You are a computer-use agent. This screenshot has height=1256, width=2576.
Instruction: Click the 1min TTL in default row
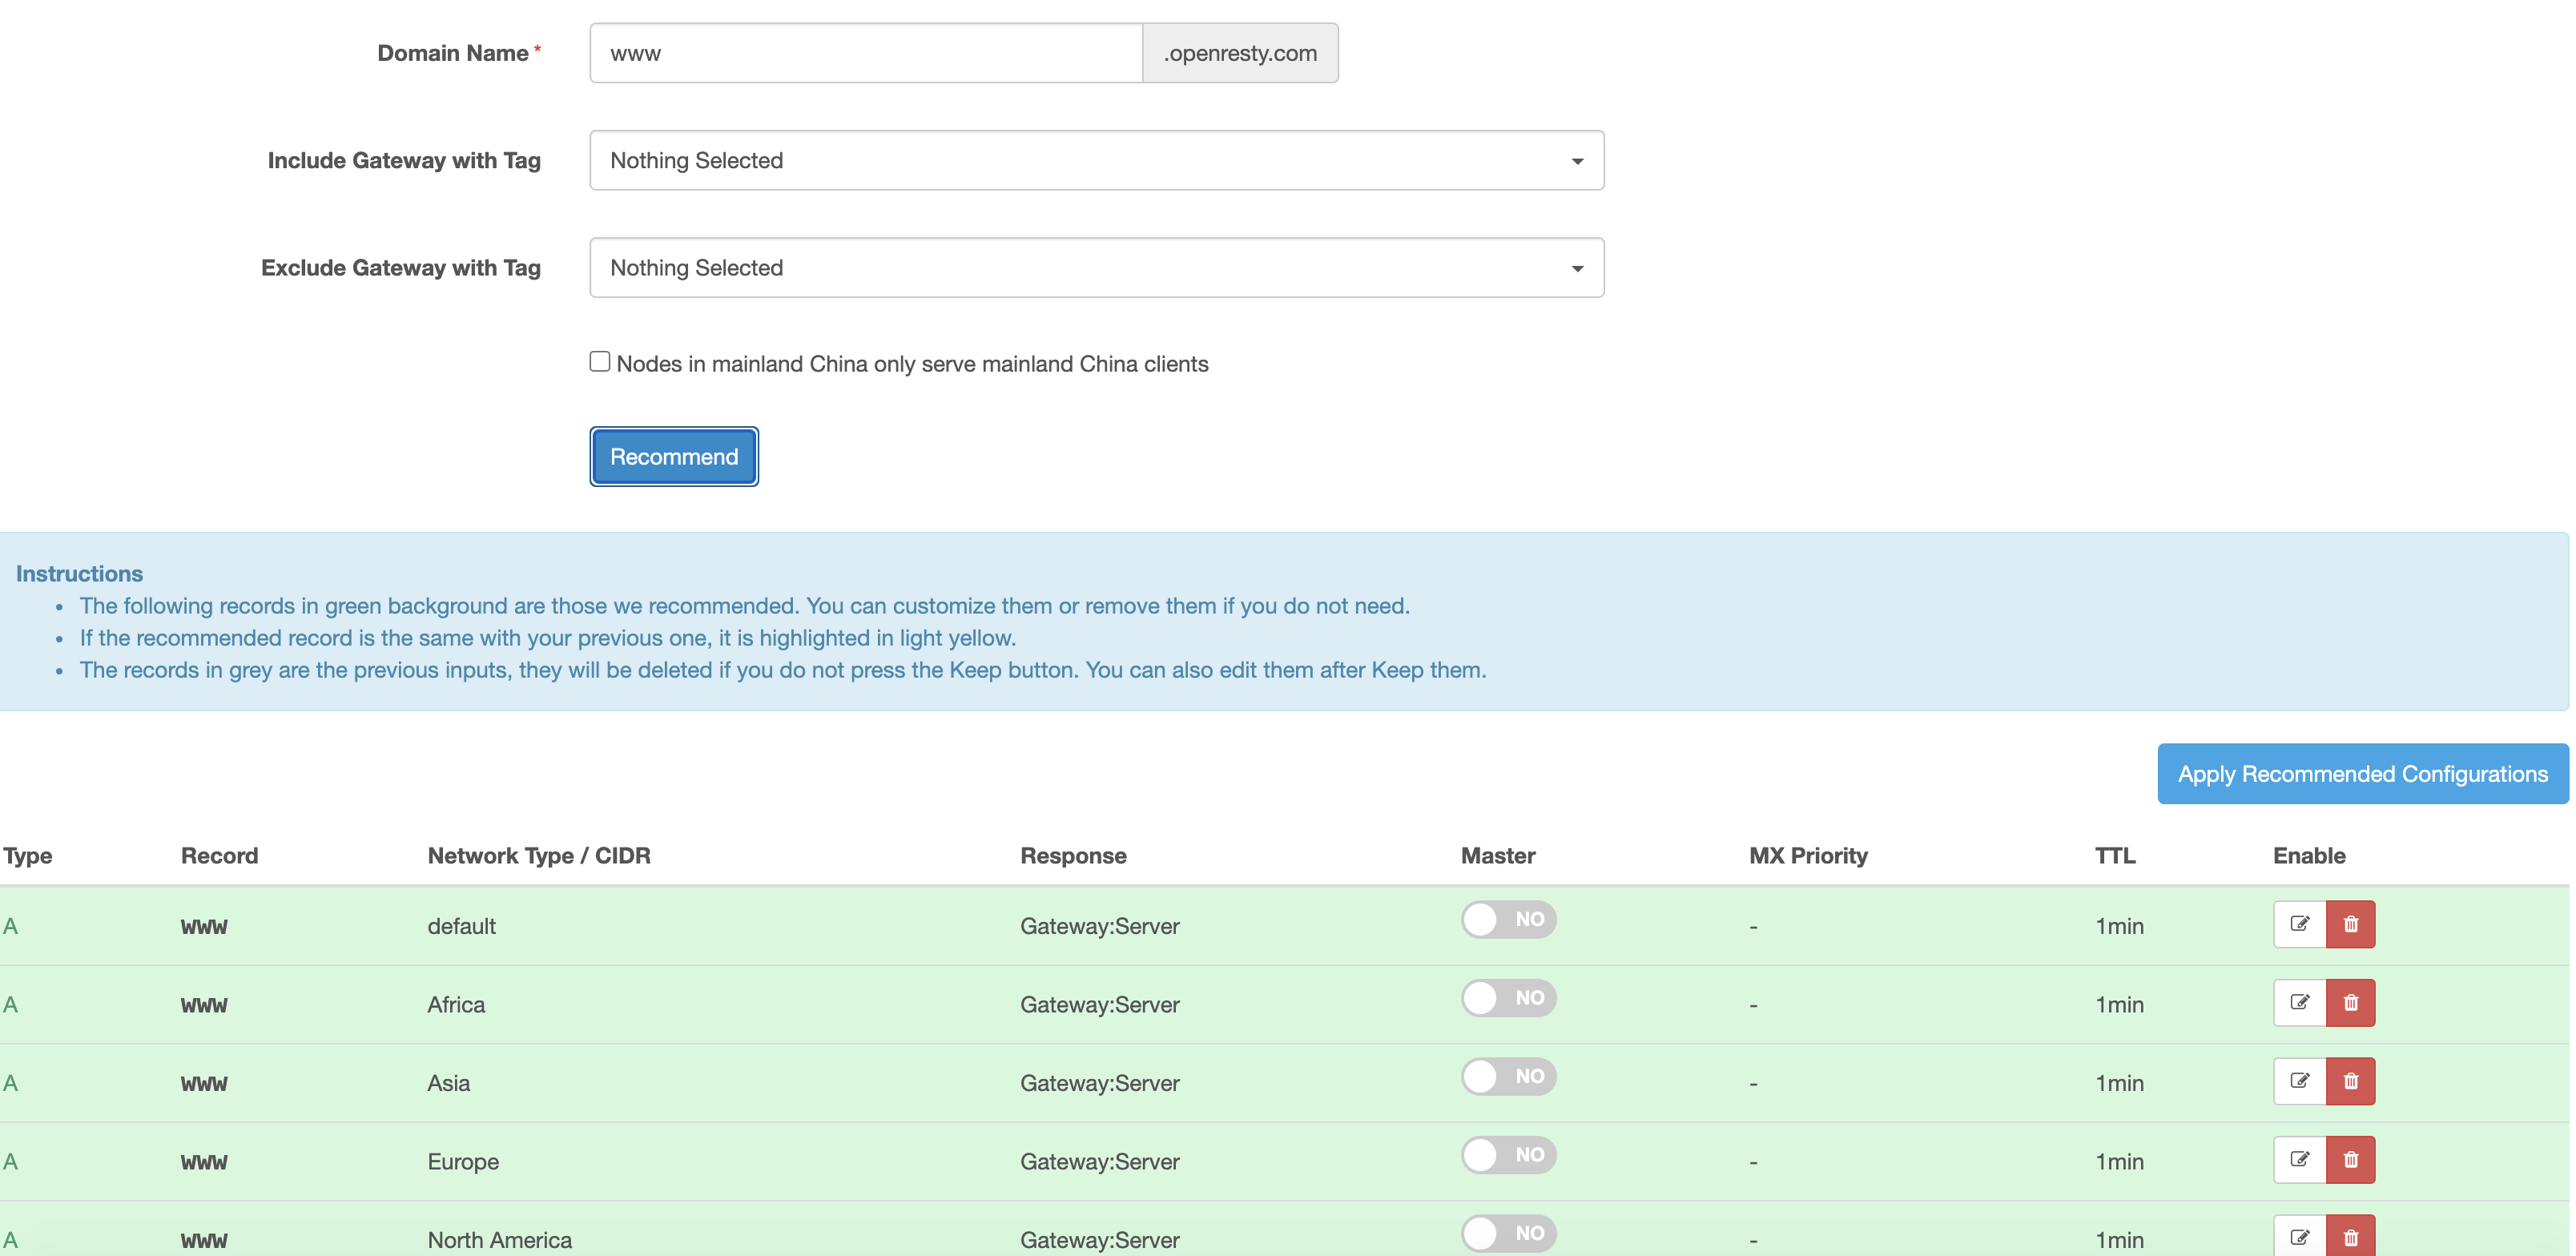[x=2120, y=926]
